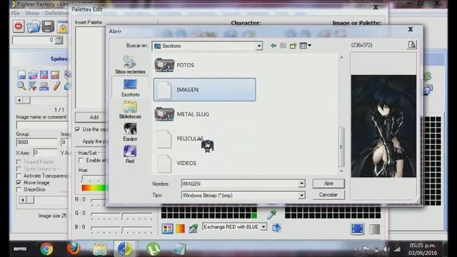Expand the Exchange RED with BLUE dropdown

263,227
